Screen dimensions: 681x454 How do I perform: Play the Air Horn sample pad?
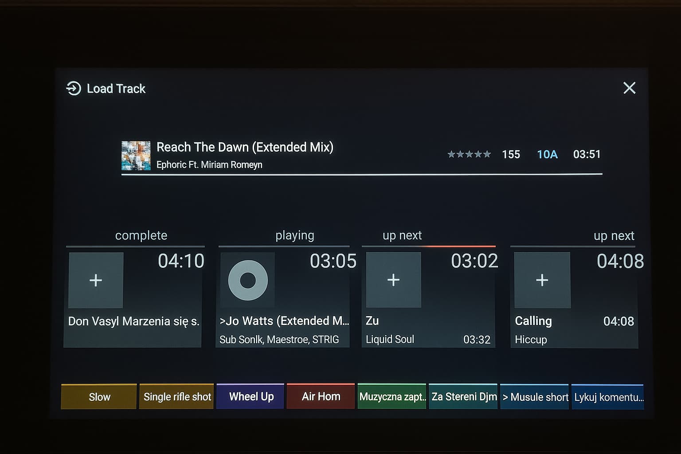[321, 396]
